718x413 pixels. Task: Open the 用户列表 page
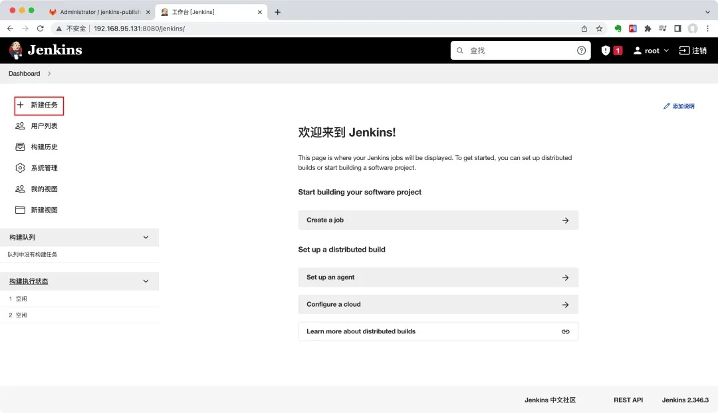[37, 125]
